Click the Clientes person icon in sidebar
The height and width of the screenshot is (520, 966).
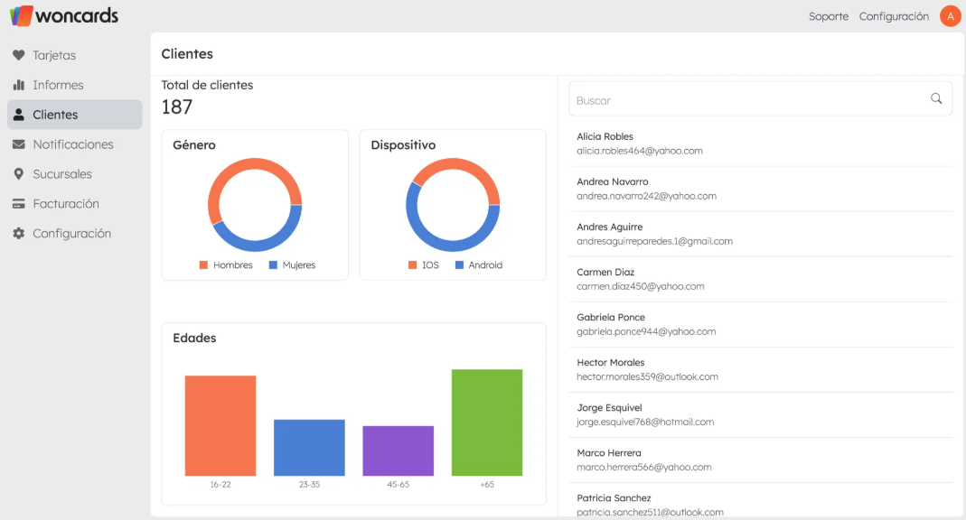tap(18, 114)
